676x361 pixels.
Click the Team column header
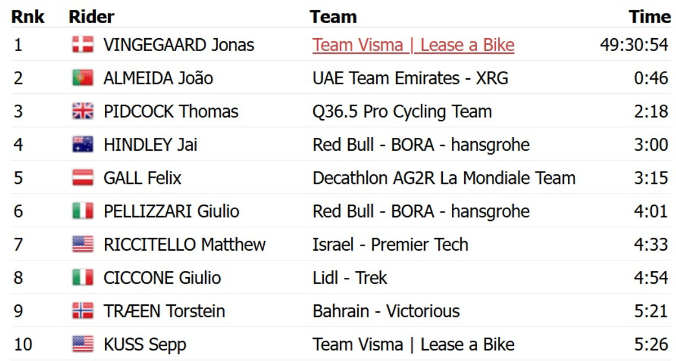tap(333, 17)
